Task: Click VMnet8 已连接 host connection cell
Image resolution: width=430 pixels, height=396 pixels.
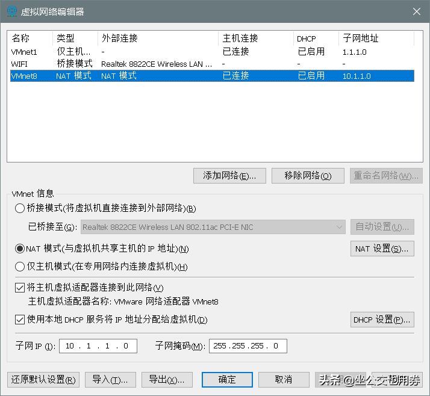Action: click(x=235, y=76)
